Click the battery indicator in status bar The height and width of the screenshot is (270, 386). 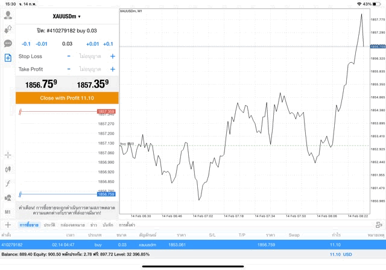tap(377, 4)
